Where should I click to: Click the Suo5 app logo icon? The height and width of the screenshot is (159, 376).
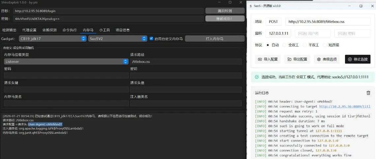point(250,6)
